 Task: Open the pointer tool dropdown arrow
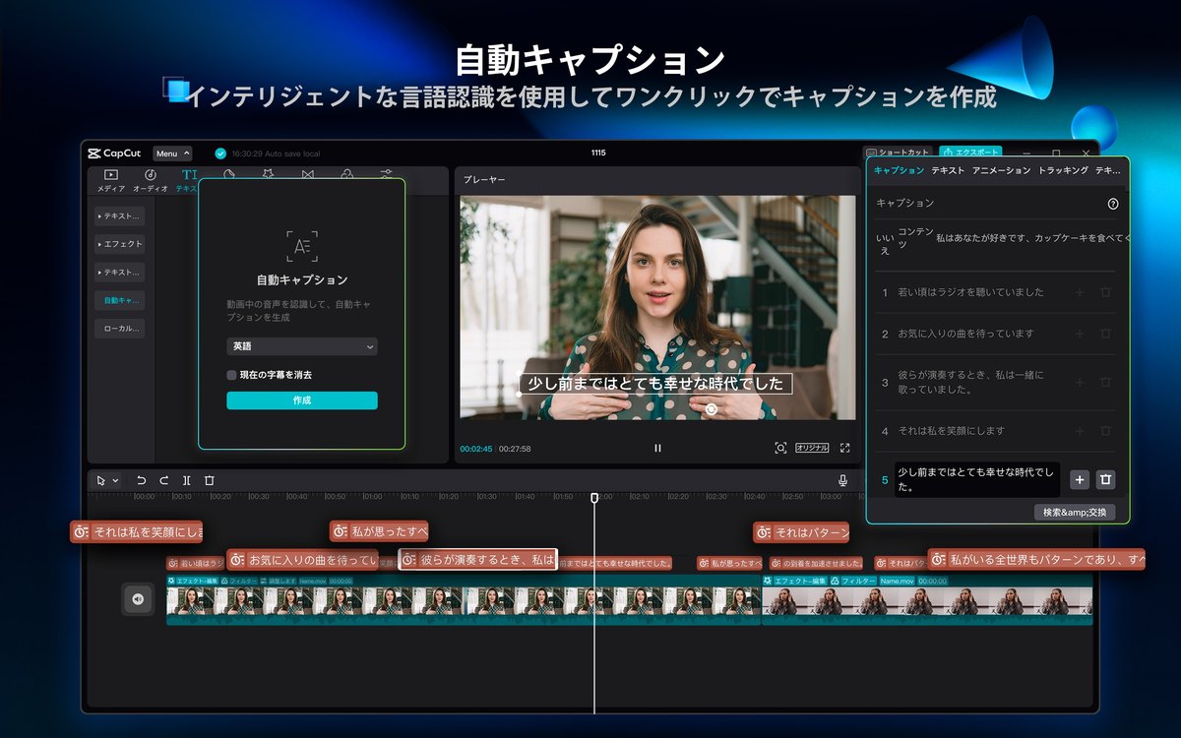pos(116,481)
